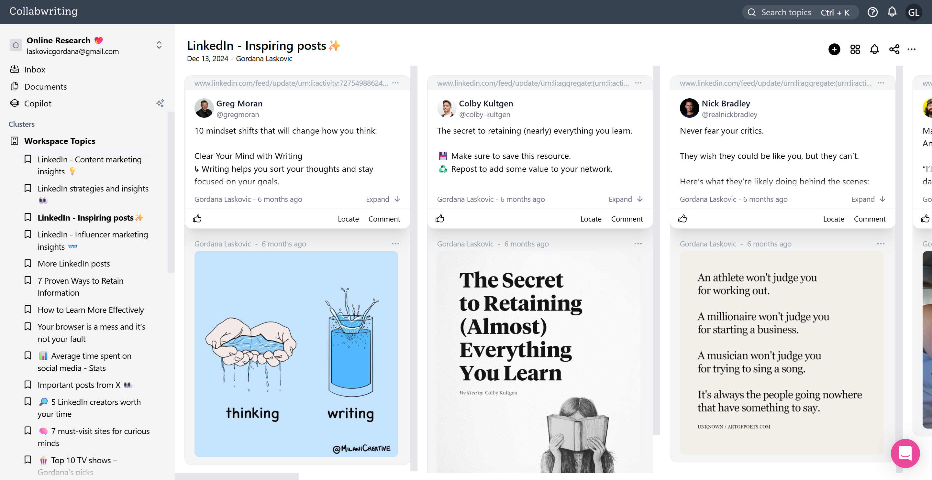
Task: Open the GL user avatar menu
Action: tap(914, 12)
